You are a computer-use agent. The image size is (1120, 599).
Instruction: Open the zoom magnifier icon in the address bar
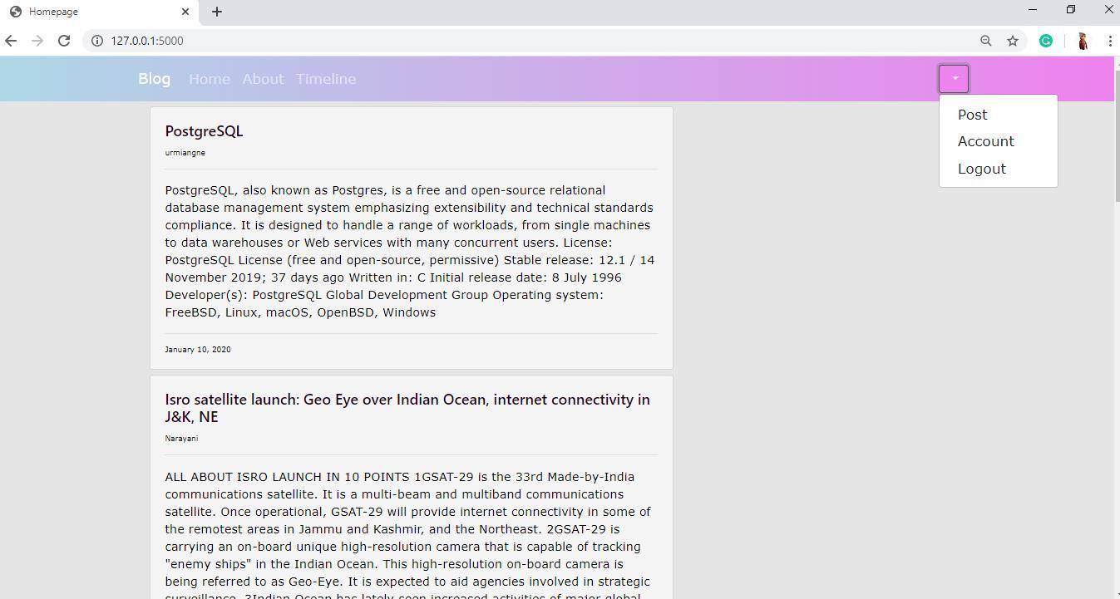click(986, 41)
